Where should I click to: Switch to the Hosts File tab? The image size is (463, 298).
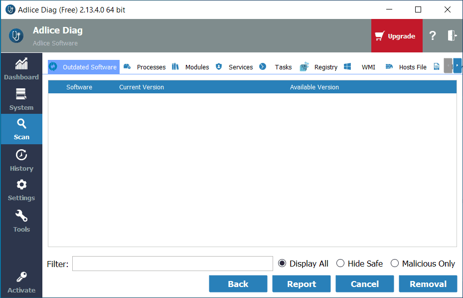point(406,67)
